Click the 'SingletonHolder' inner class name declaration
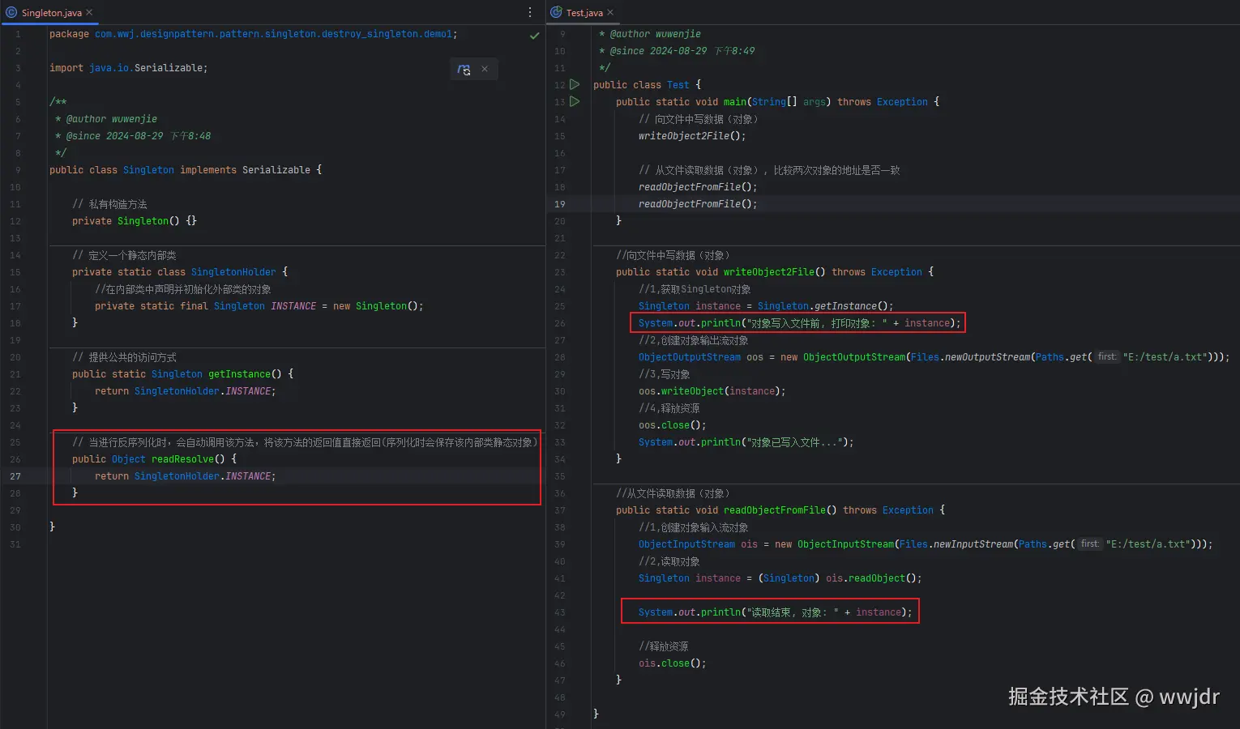 233,272
